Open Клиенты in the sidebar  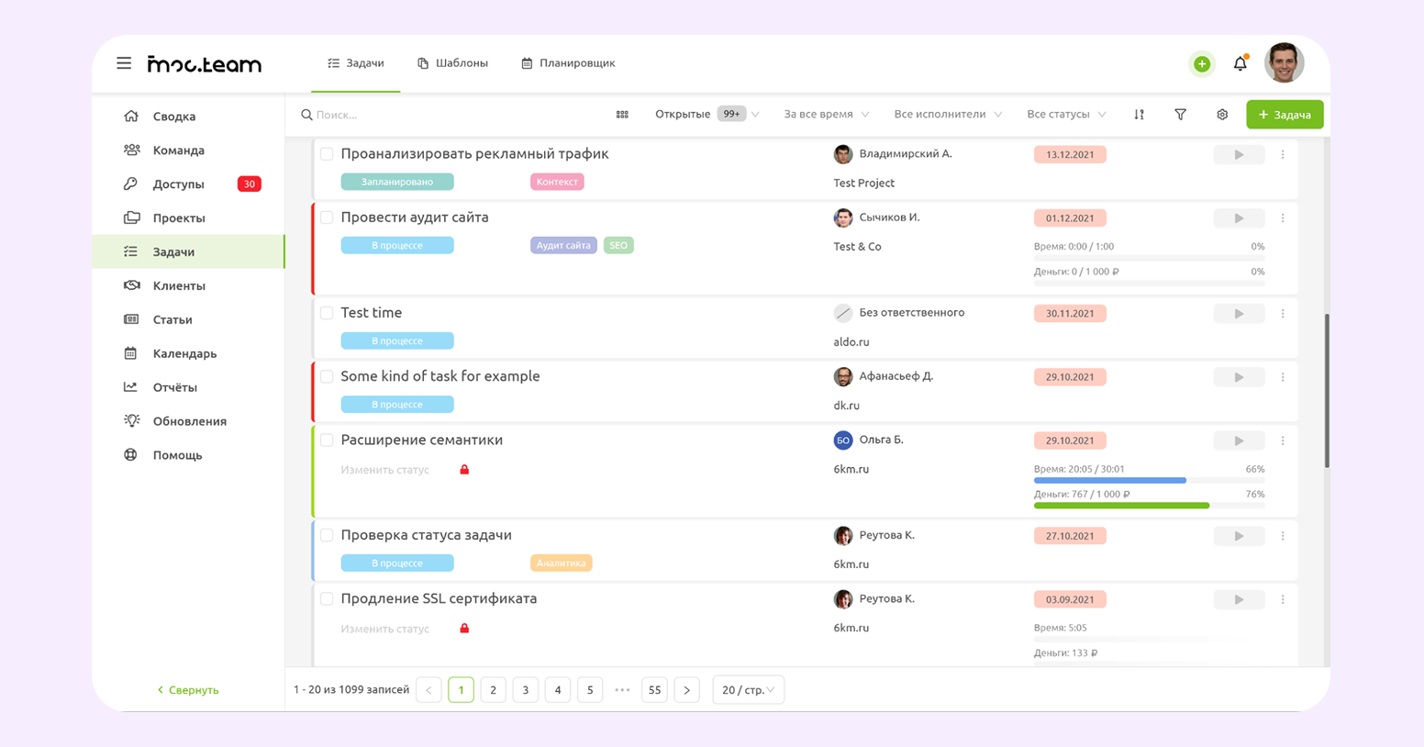coord(179,285)
